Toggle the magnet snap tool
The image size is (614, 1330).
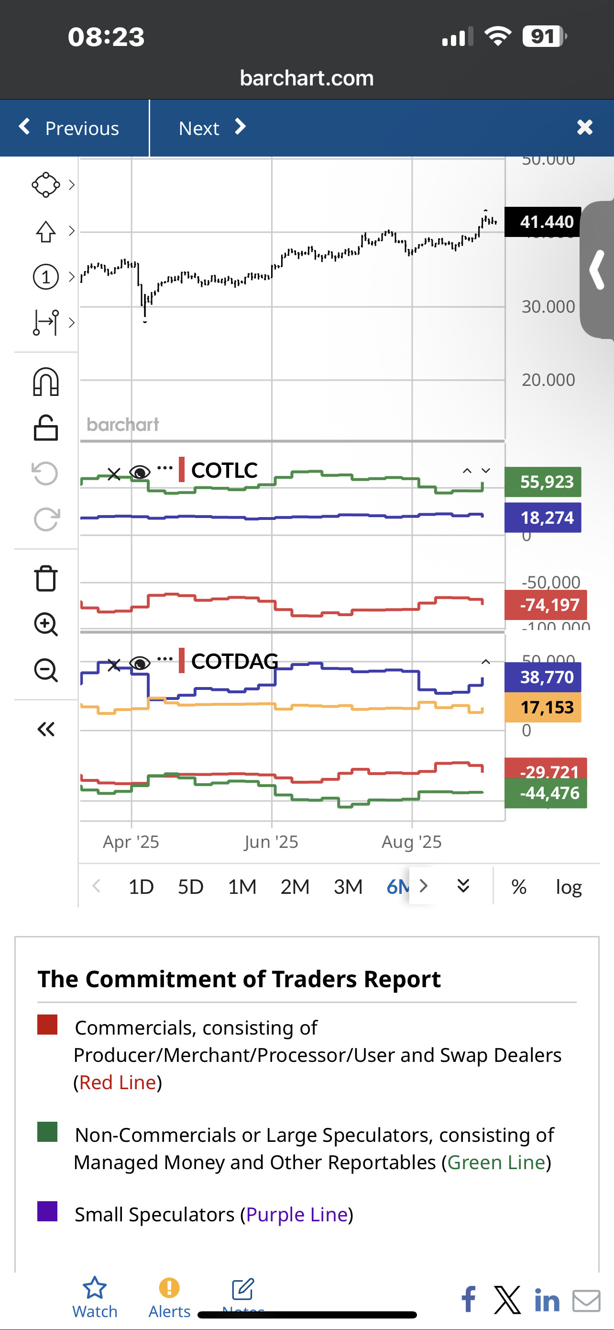click(x=46, y=382)
